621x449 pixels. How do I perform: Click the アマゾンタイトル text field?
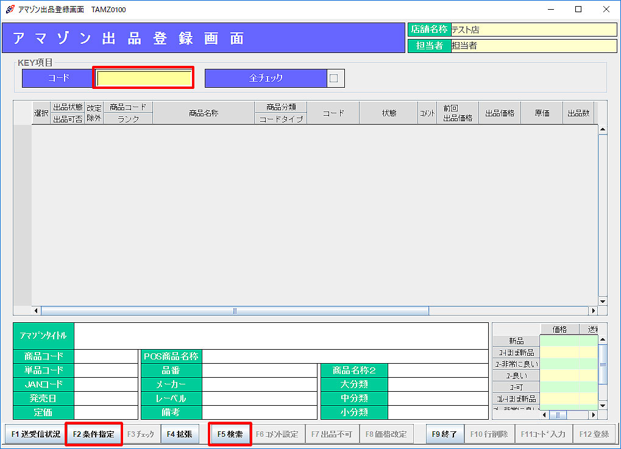coord(281,336)
